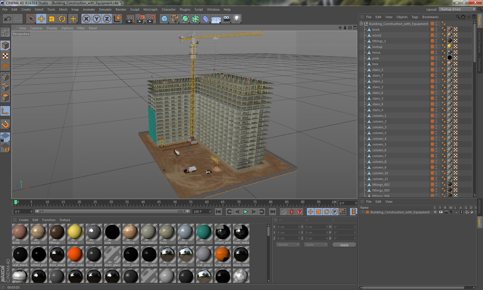Add a light object
This screenshot has width=483, height=290.
(237, 19)
